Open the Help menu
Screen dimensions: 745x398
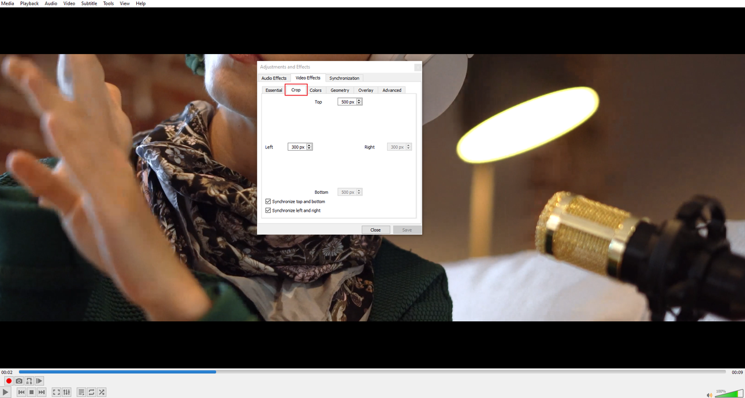coord(141,3)
